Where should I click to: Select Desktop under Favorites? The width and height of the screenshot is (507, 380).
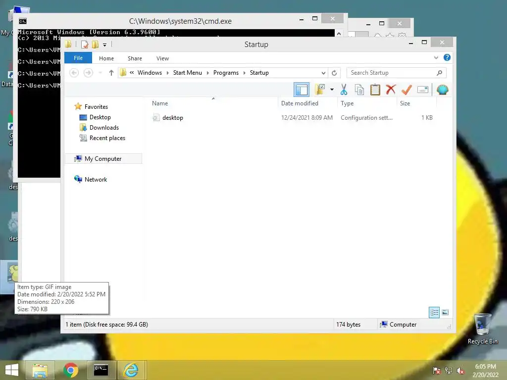[100, 117]
